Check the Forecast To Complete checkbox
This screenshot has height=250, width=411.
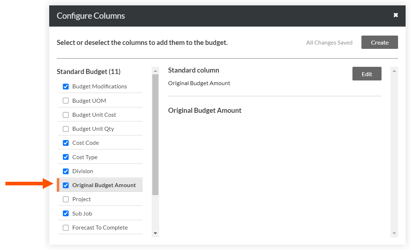[66, 228]
